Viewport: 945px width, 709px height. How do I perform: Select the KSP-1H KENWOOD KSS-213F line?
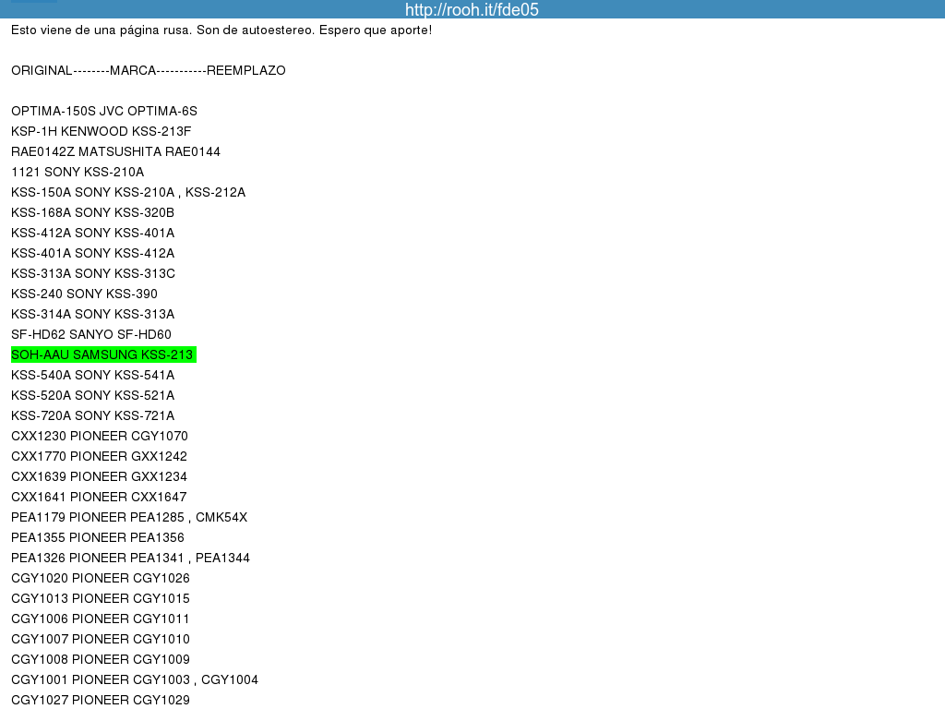pyautogui.click(x=101, y=131)
